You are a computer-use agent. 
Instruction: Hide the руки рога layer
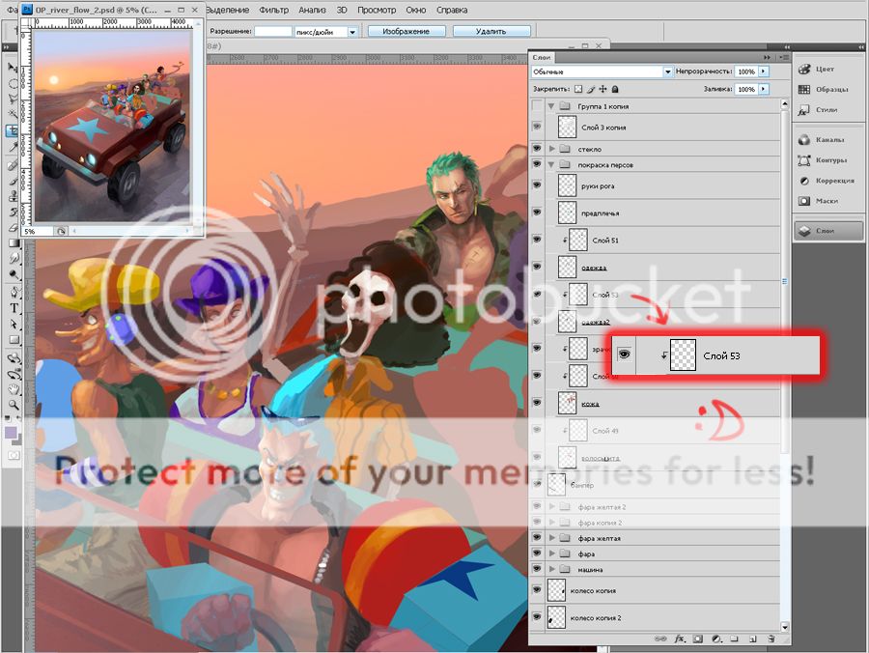click(x=537, y=185)
